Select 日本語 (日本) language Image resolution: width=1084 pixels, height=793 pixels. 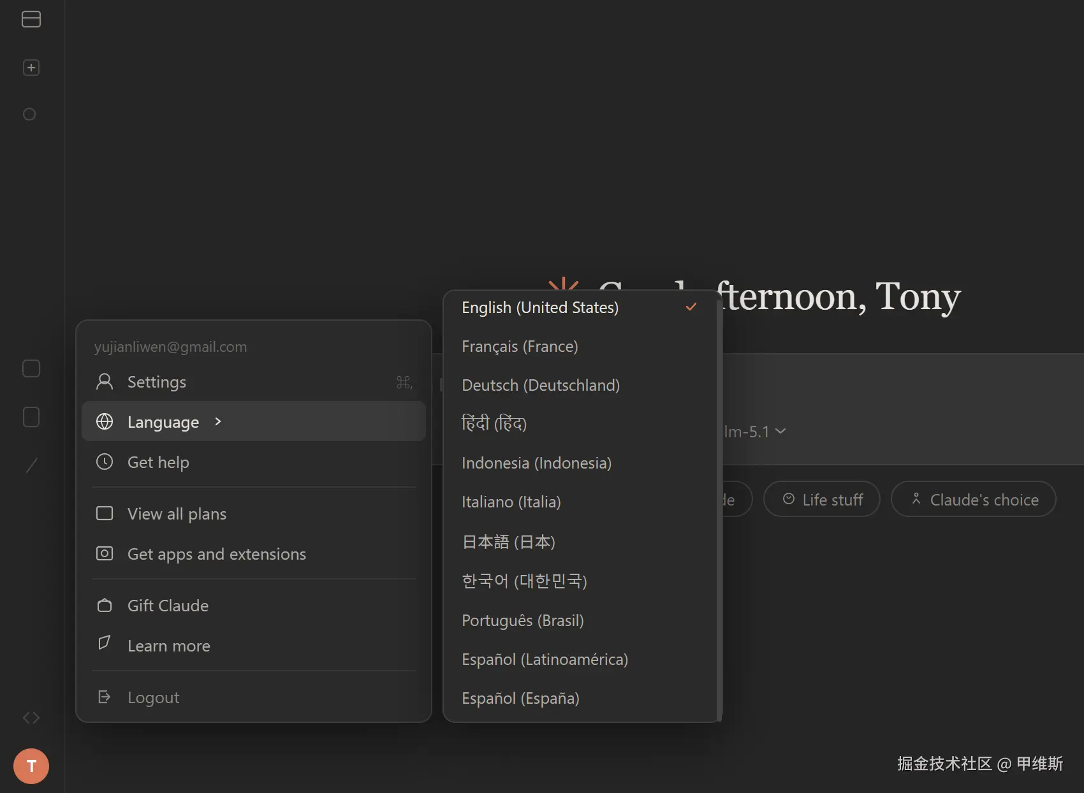coord(580,542)
